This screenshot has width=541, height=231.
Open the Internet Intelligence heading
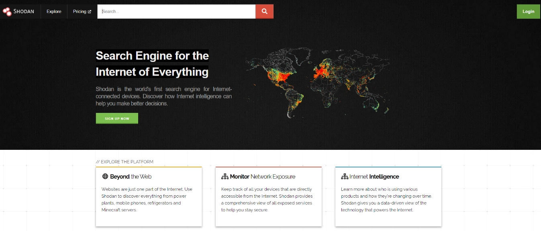click(374, 176)
